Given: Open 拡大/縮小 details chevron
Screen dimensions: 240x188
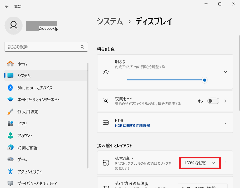Looking at the screenshot, I should tap(226, 163).
